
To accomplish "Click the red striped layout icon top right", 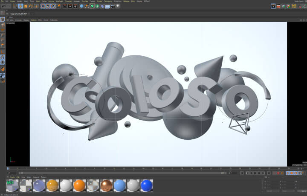I will click(278, 6).
